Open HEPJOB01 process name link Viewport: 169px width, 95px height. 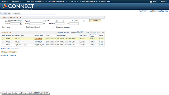(x=38, y=42)
